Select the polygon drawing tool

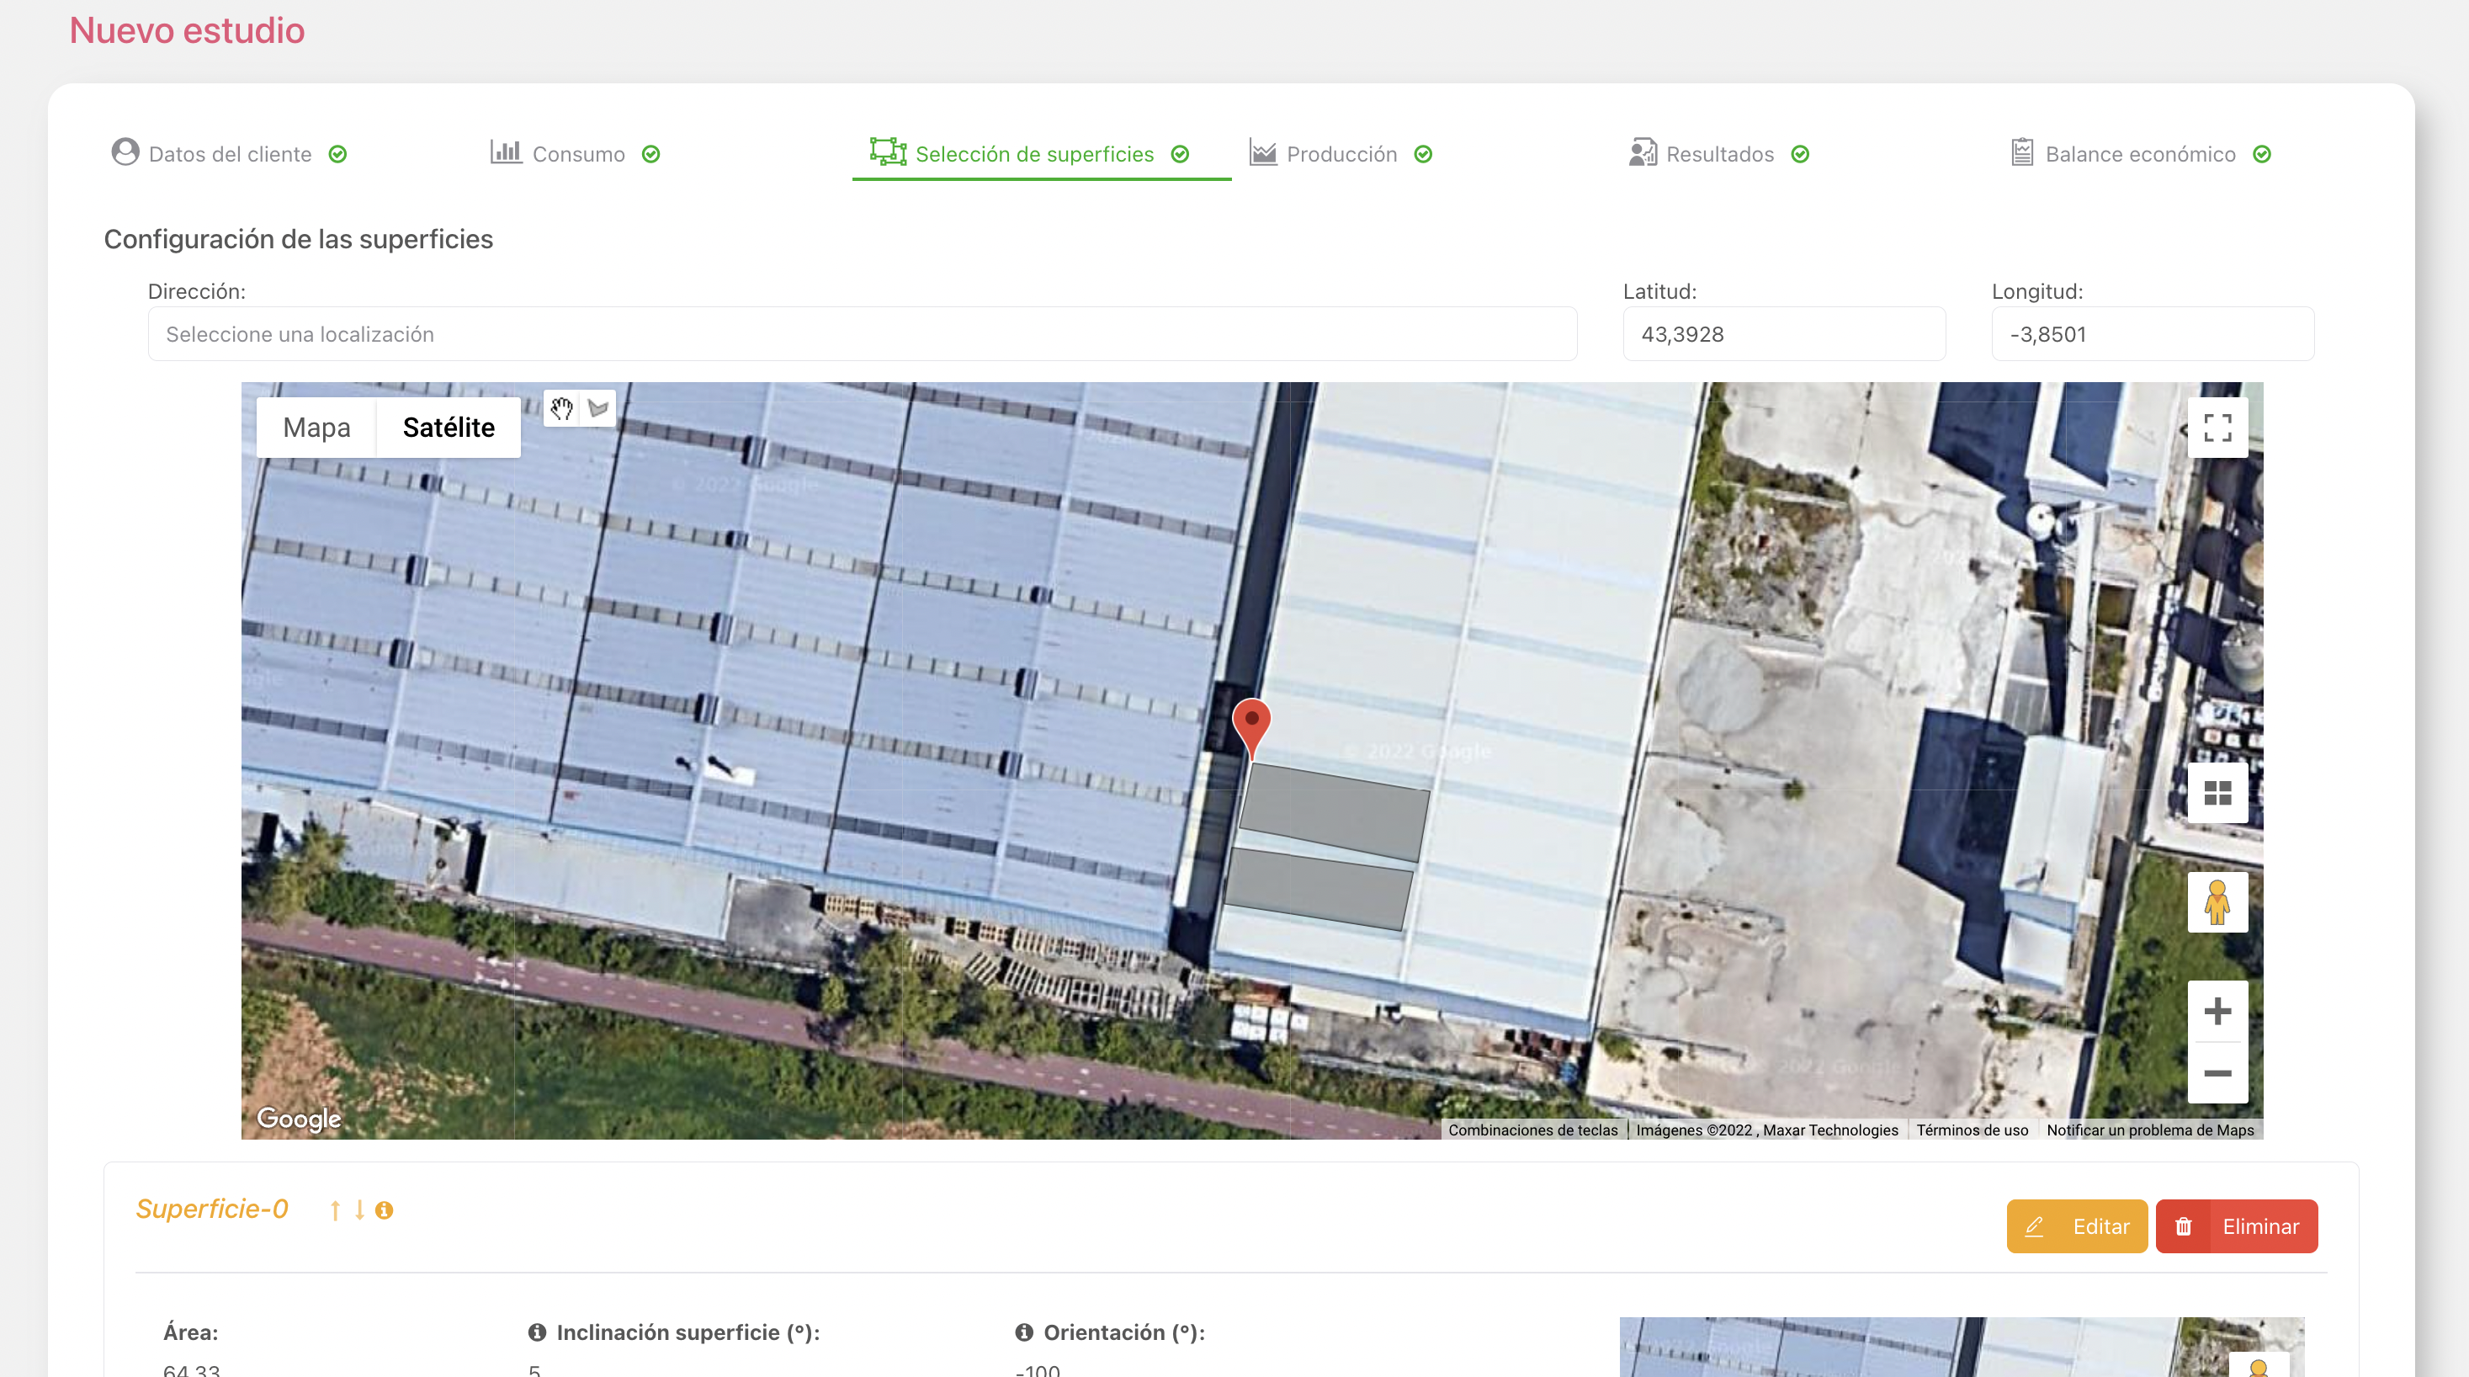[x=598, y=409]
